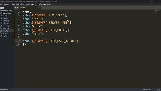Screen dimensions: 161x91
Task: Change Tab Size: 4 in status bar
Action: (x=146, y=89)
